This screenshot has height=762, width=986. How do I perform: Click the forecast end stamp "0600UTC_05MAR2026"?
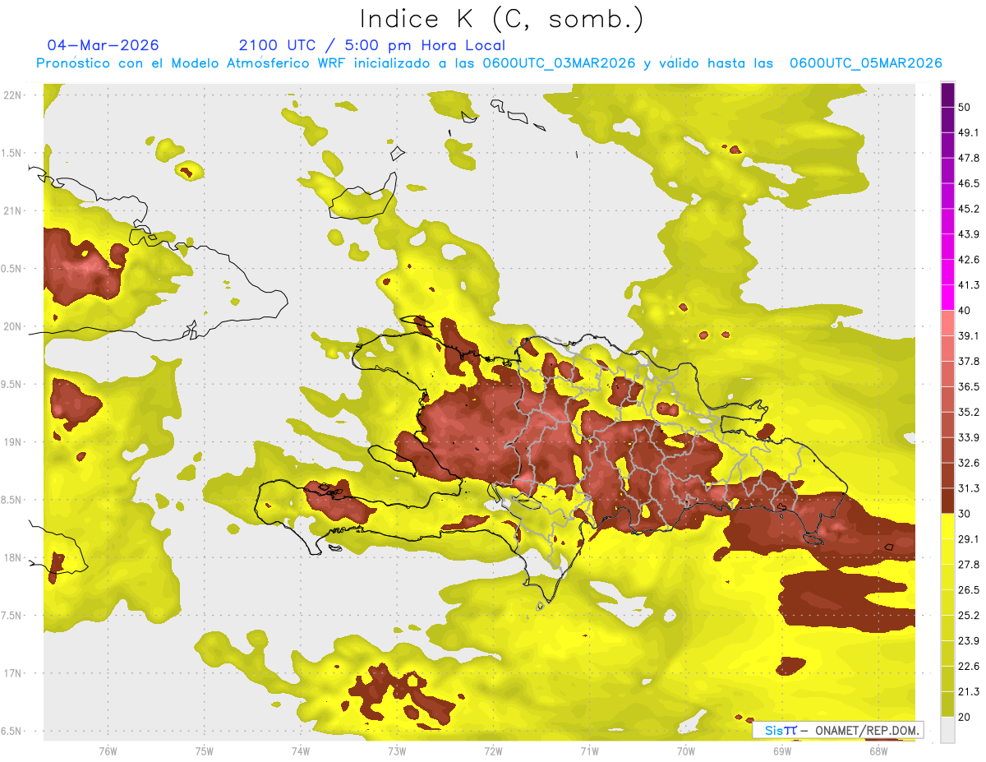point(865,63)
